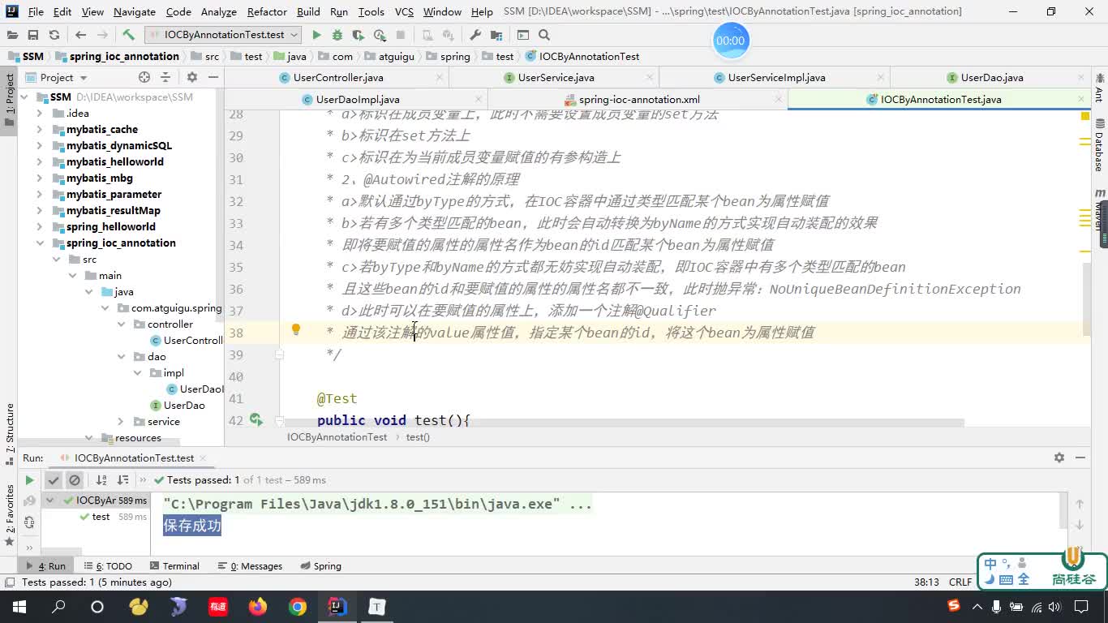Click the Synchronize refresh icon in toolbar

tap(54, 35)
